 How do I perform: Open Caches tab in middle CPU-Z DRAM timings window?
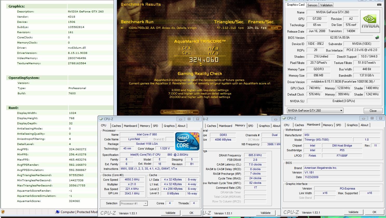coord(211,126)
